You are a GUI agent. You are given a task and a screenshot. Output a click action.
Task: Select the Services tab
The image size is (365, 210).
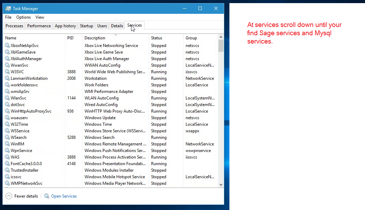pos(135,26)
